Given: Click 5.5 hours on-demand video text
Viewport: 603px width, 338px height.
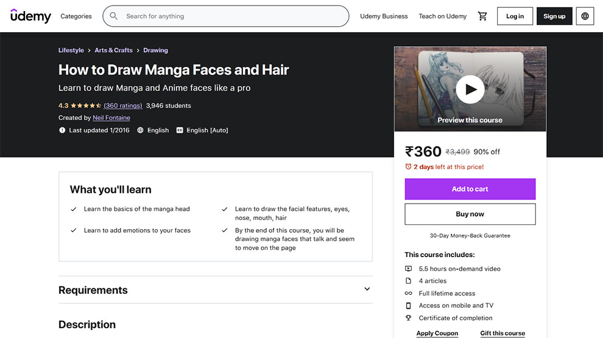Looking at the screenshot, I should point(459,269).
